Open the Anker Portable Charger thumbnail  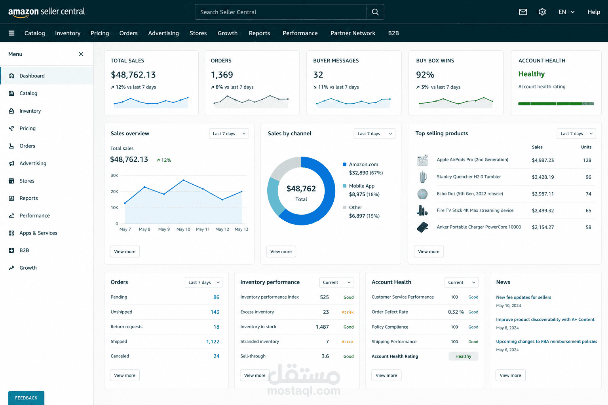pyautogui.click(x=422, y=227)
